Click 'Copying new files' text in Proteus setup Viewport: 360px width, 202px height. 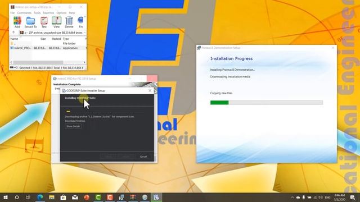pos(221,93)
